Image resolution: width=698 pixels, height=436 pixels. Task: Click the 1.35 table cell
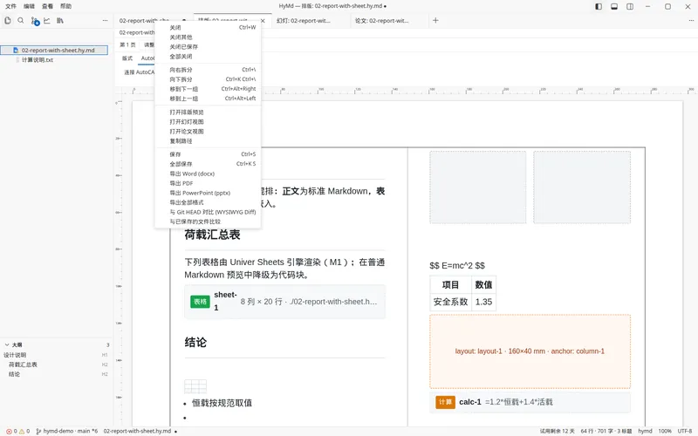point(483,302)
